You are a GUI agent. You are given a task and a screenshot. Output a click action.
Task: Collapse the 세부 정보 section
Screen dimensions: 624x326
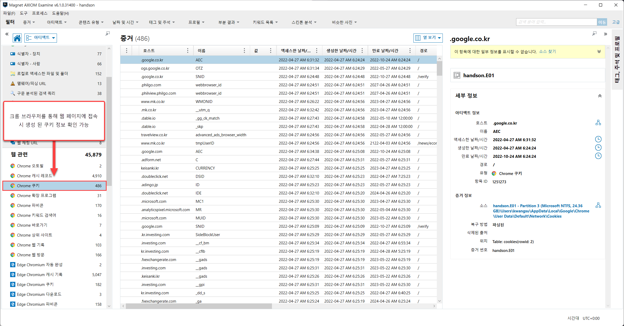tap(600, 96)
